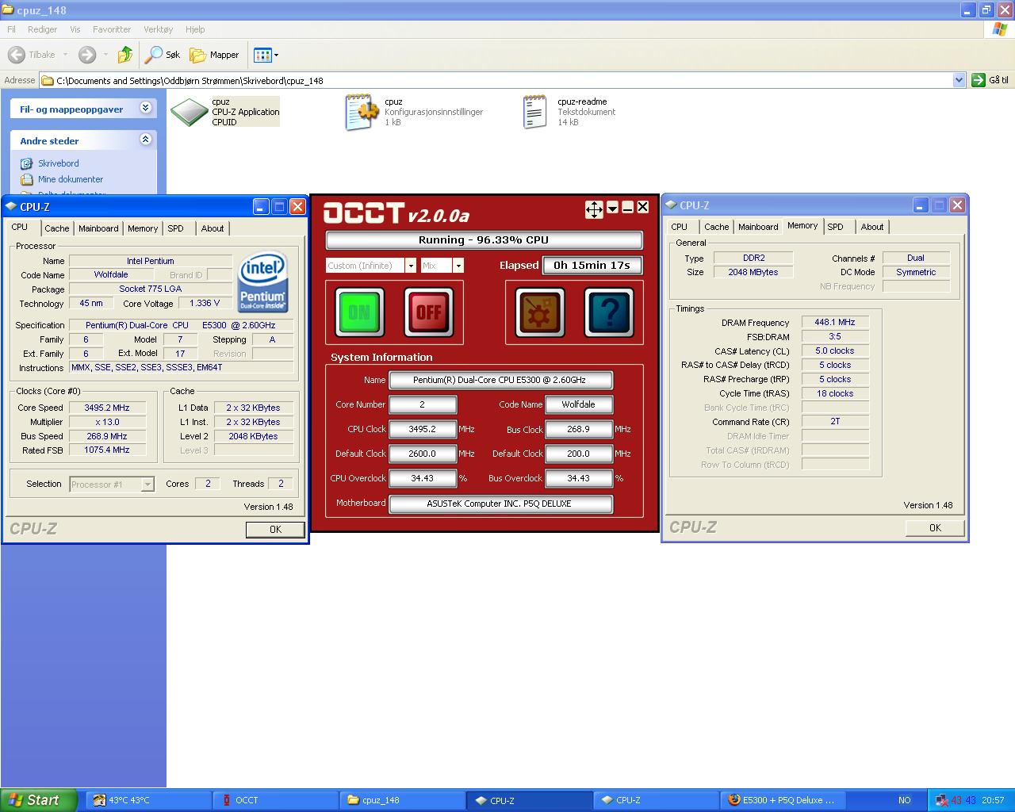Click the OCCT CPU Clock 3495.2 field
Image resolution: width=1015 pixels, height=812 pixels.
[423, 429]
